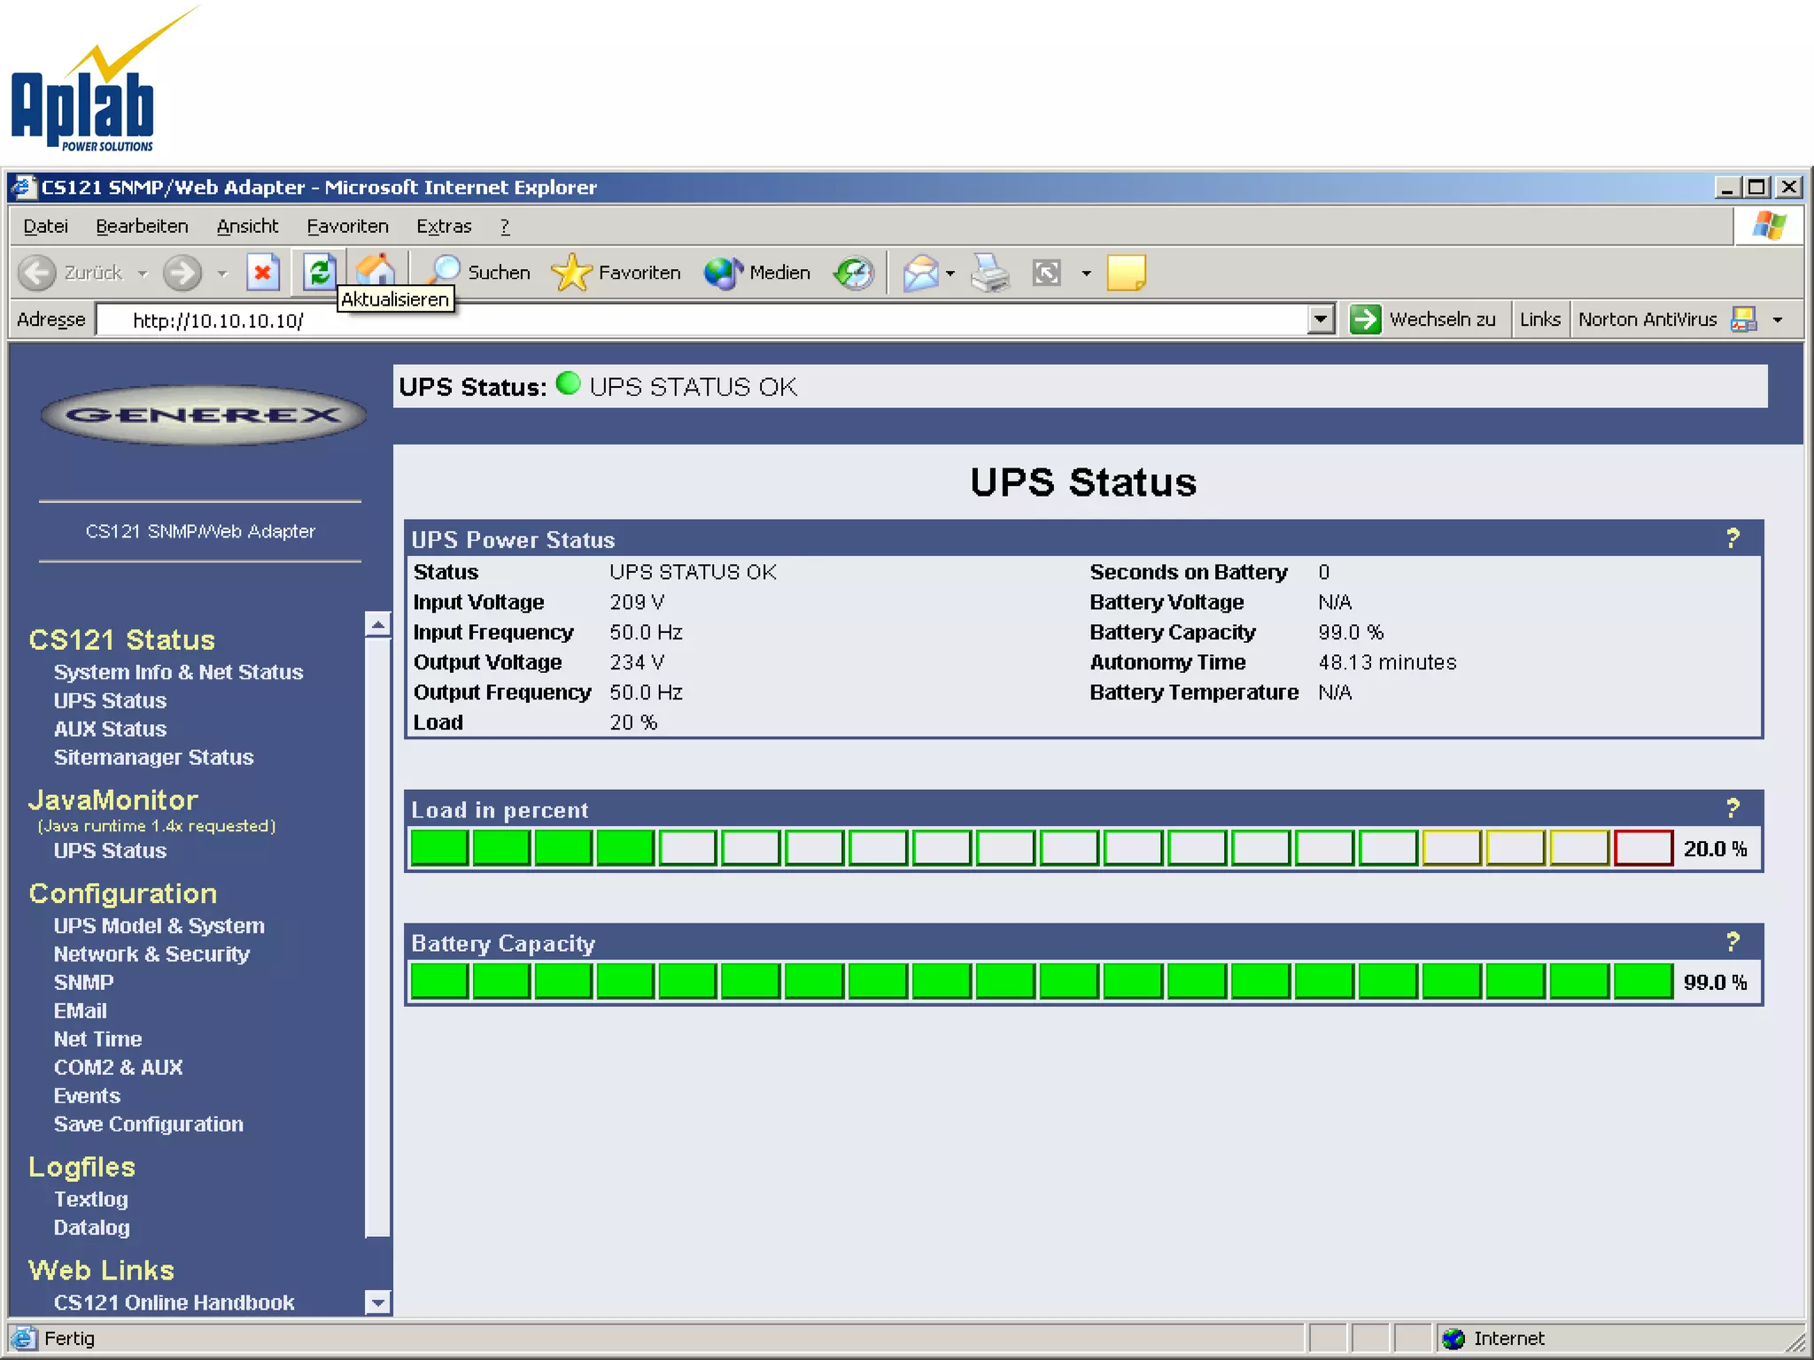Click the help question mark in UPS Power Status
The image size is (1814, 1360).
(1733, 538)
